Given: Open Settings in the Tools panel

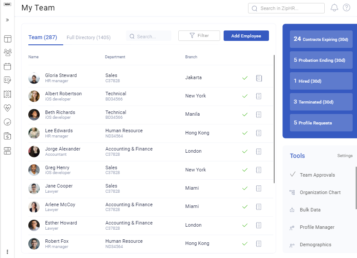Looking at the screenshot, I should pos(344,156).
